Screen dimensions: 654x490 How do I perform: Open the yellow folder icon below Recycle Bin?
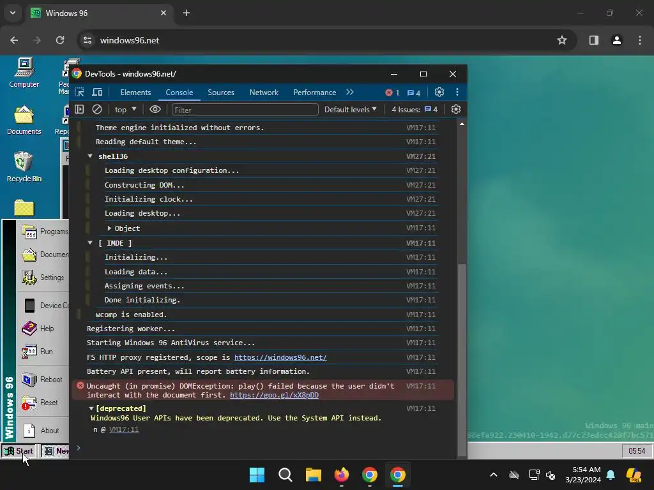click(24, 207)
